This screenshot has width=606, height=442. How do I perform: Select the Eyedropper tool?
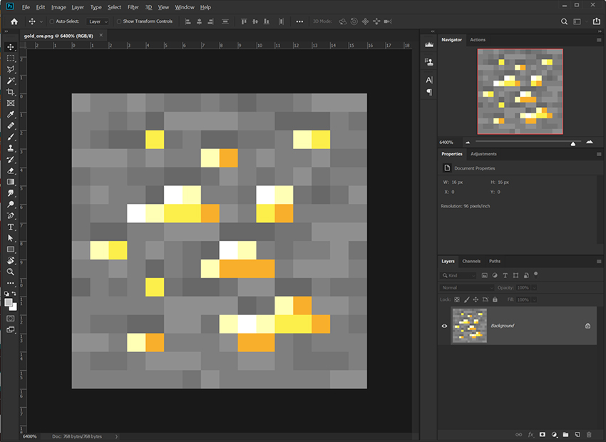coord(11,115)
